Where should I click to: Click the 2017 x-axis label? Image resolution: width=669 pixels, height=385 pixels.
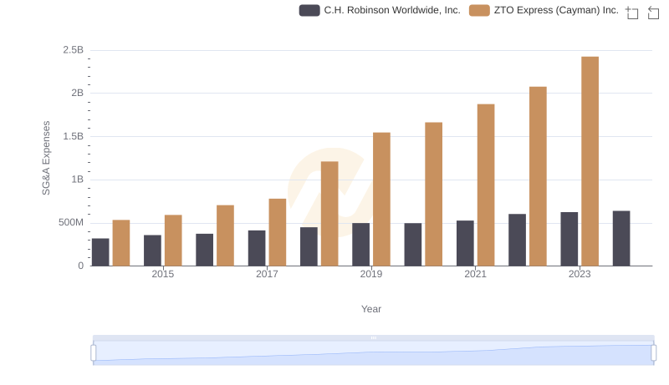tap(267, 274)
